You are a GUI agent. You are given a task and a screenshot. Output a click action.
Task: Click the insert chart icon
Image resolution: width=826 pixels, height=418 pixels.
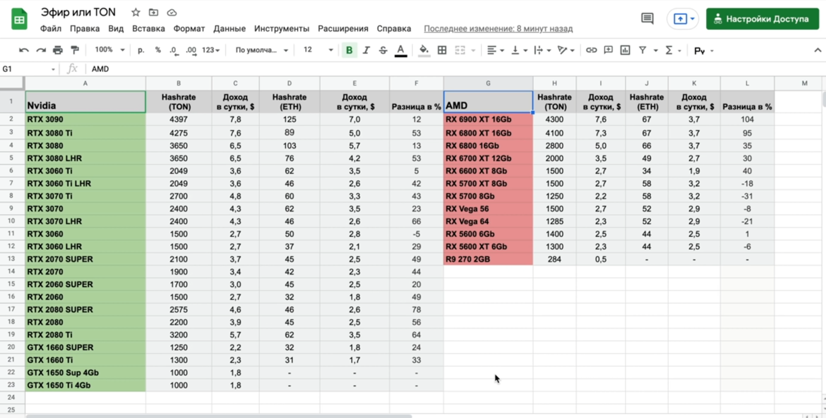pos(625,50)
